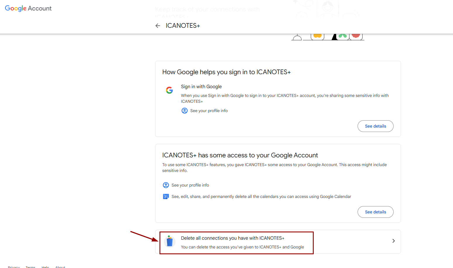Expand the delete connections chevron
Viewport: 453px width, 268px height.
[x=394, y=241]
